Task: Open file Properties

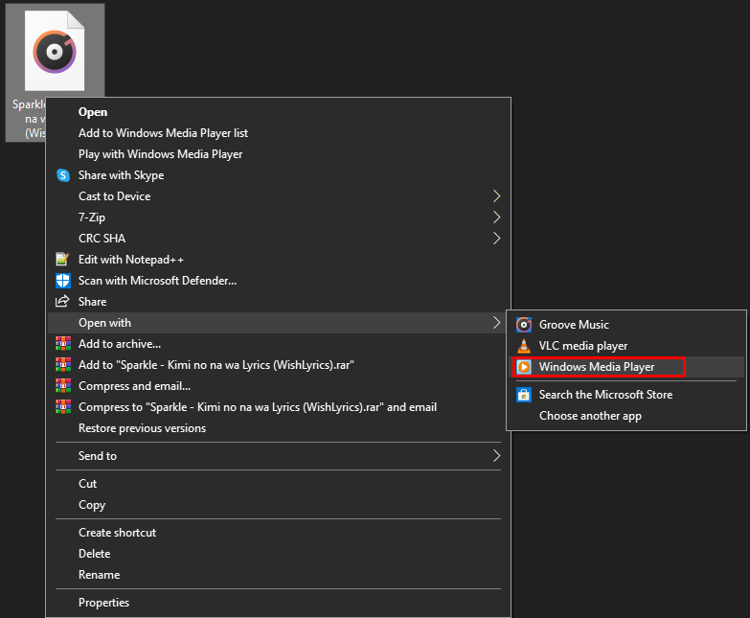Action: click(279, 603)
